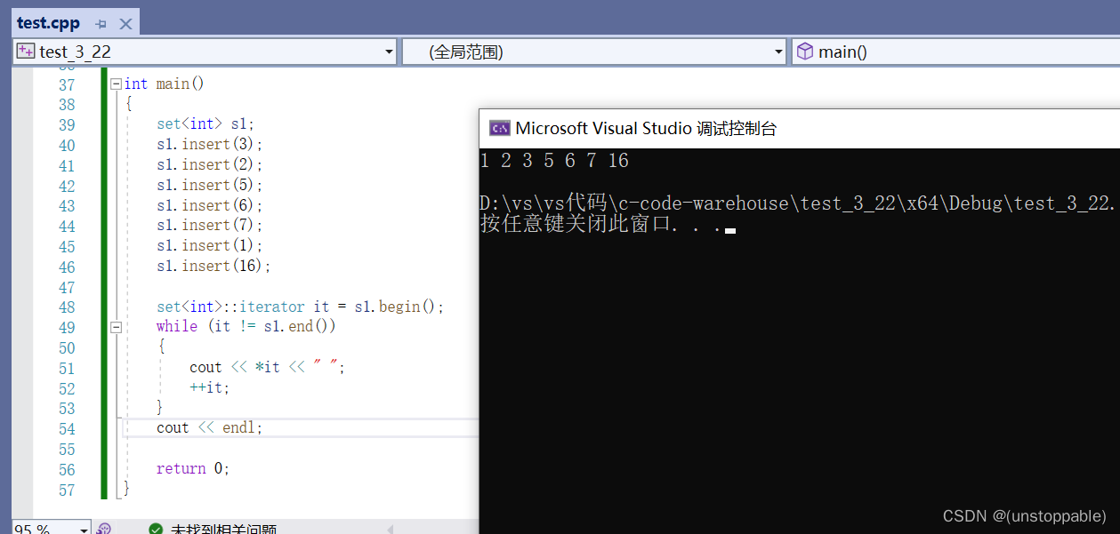Click the 未找到相关问题 status text
The width and height of the screenshot is (1120, 534).
click(x=223, y=530)
